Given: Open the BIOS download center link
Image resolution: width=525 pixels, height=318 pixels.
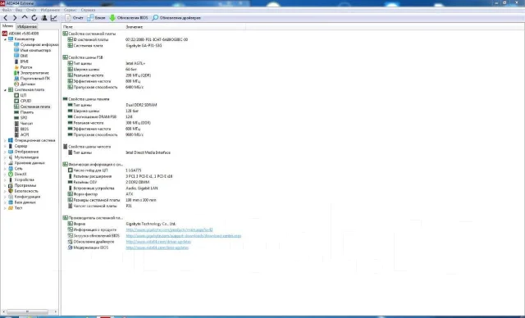Looking at the screenshot, I should coord(184,236).
